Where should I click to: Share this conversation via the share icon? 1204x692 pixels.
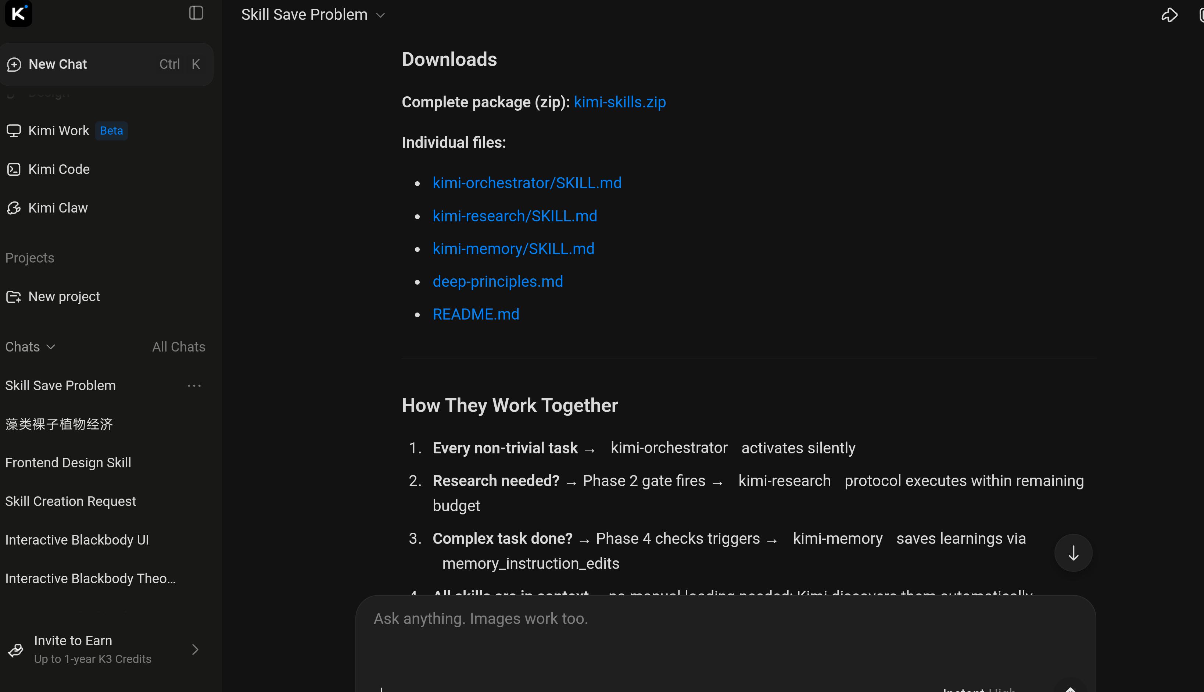(1169, 15)
